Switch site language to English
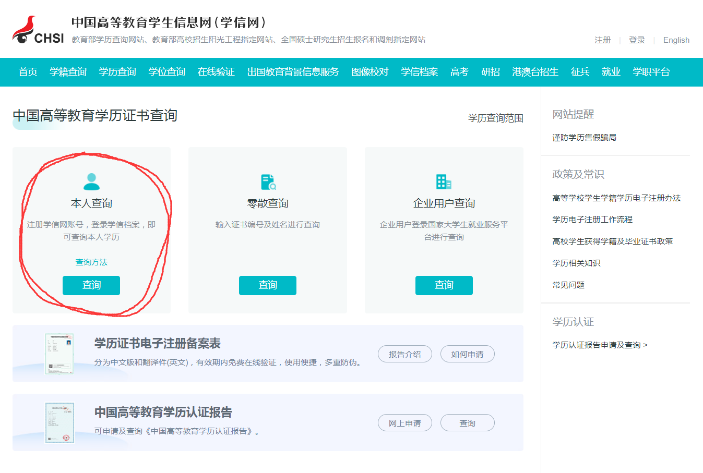 (x=676, y=40)
